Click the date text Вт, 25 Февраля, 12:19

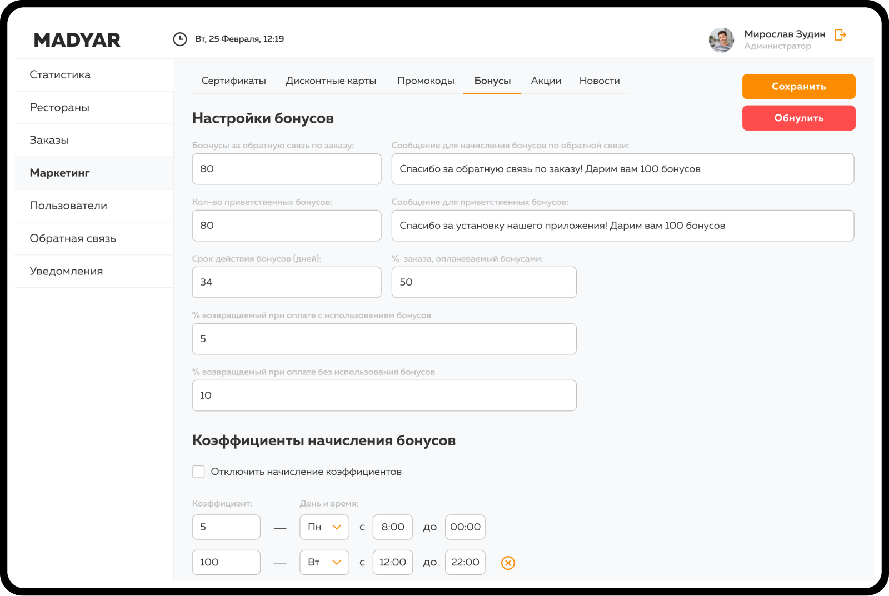pyautogui.click(x=239, y=39)
